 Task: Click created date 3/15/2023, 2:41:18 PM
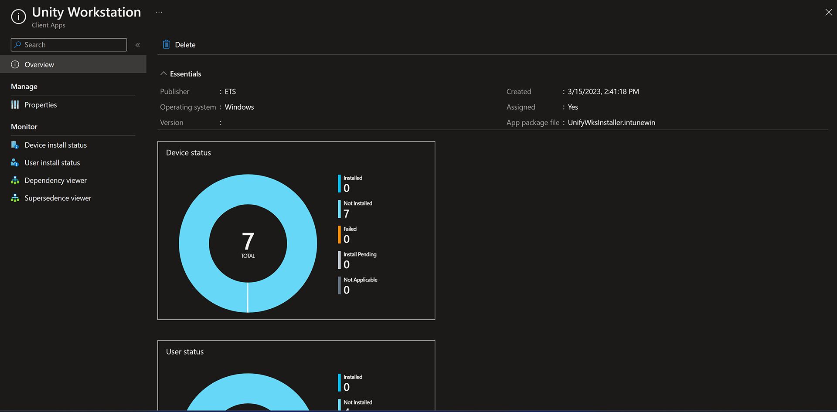pyautogui.click(x=603, y=91)
